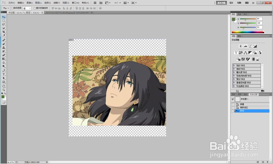
Task: Launch Bridge from the application bar
Action: [x=95, y=3]
